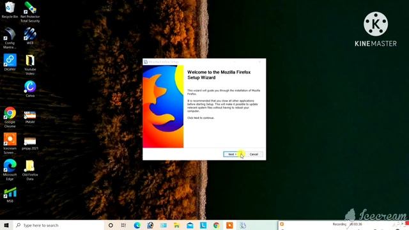Open Microsoft Edge from taskbar
This screenshot has width=409, height=230.
[x=137, y=225]
